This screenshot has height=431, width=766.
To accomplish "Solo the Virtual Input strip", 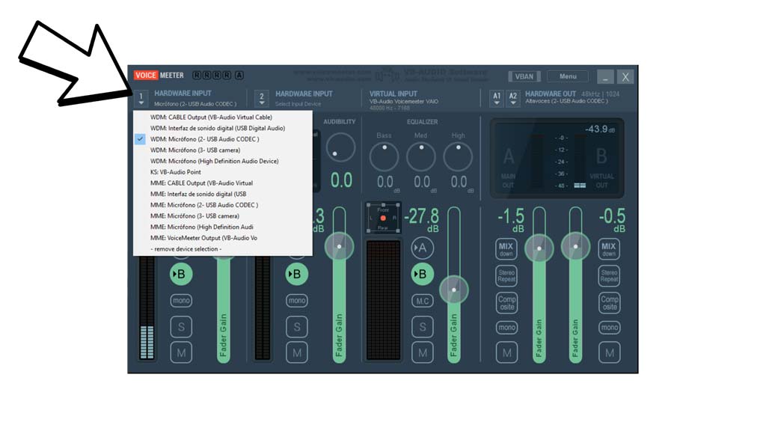I will point(423,326).
